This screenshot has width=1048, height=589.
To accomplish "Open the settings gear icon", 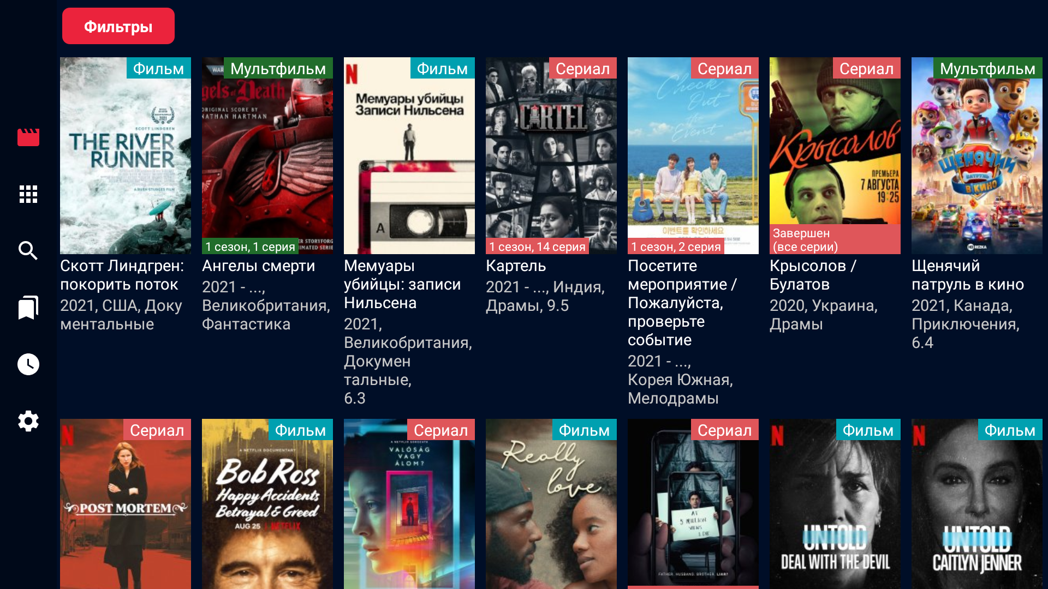I will point(28,421).
